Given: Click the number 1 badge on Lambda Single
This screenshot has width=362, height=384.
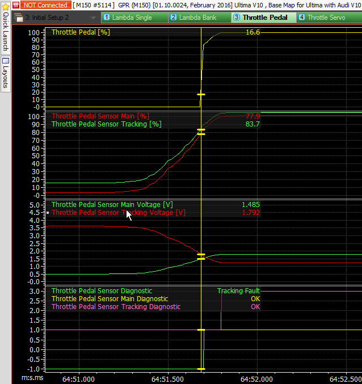Looking at the screenshot, I should click(x=106, y=18).
